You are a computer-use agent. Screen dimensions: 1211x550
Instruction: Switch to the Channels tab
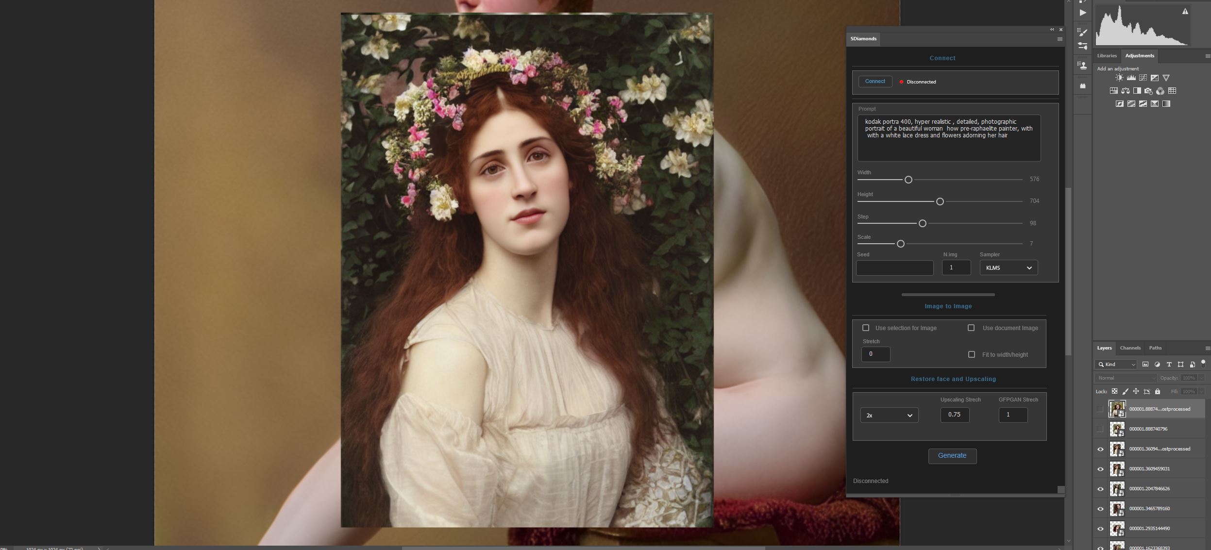pyautogui.click(x=1130, y=348)
